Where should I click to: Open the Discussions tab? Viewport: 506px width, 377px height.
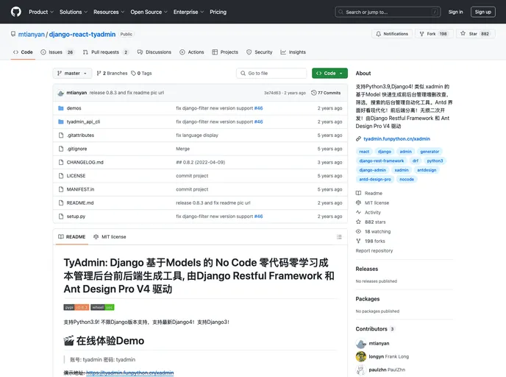154,52
